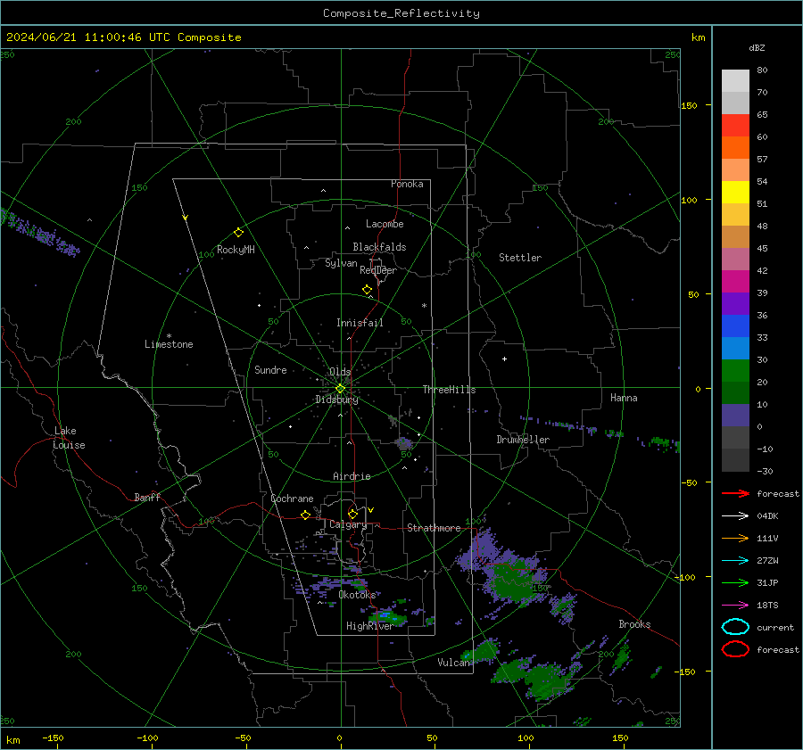Viewport: 803px width, 750px height.
Task: Click the red forecast arrow in legend
Action: pos(735,493)
